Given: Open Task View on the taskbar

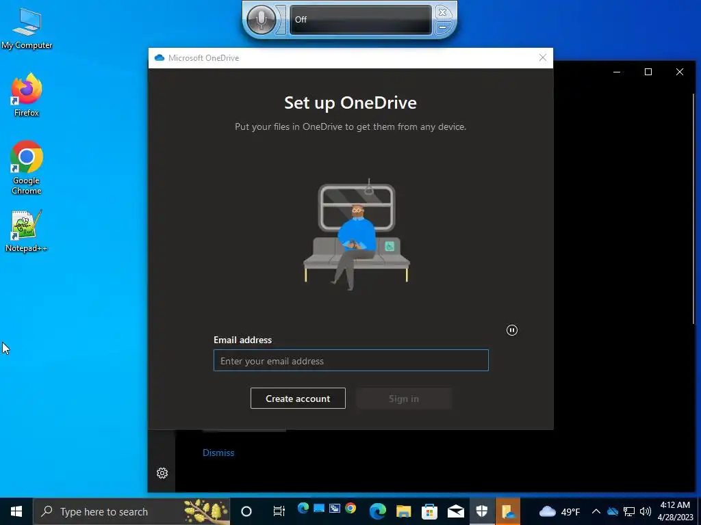Looking at the screenshot, I should (279, 511).
